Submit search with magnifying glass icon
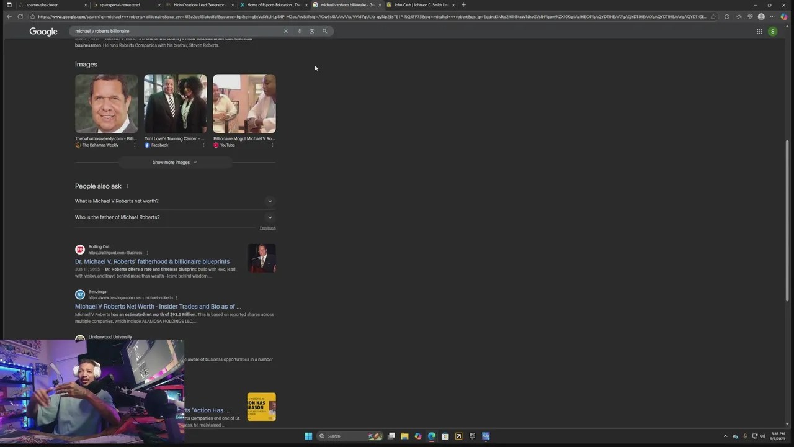Image resolution: width=794 pixels, height=447 pixels. click(324, 31)
